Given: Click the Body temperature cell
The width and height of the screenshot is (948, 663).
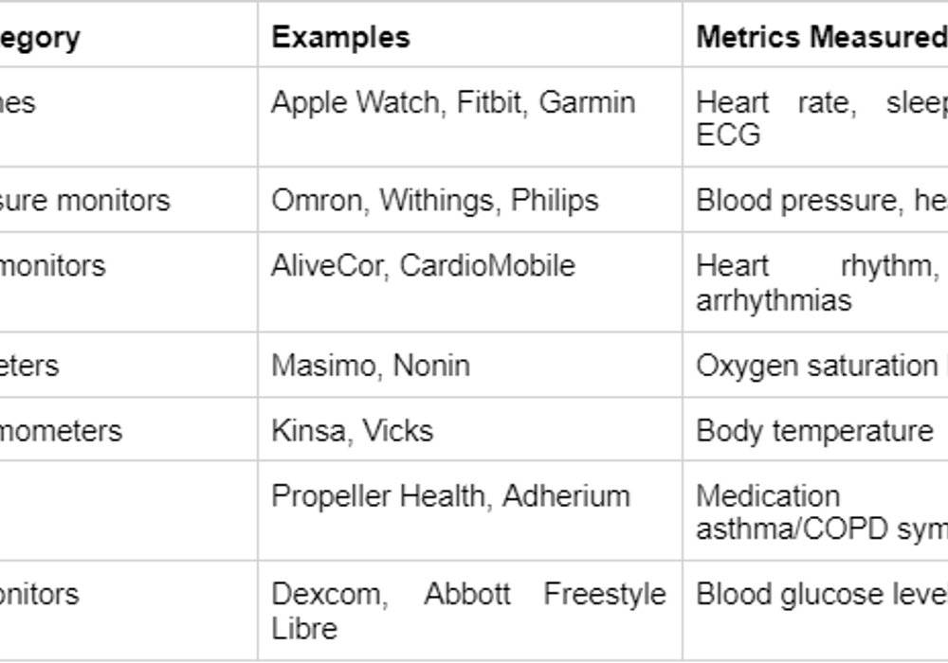Looking at the screenshot, I should point(815,429).
